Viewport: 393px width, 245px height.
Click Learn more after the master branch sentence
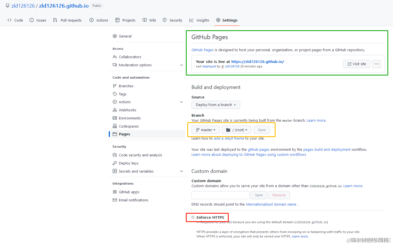tap(316, 120)
